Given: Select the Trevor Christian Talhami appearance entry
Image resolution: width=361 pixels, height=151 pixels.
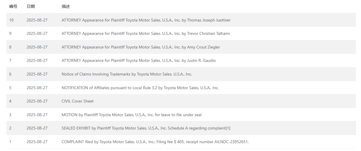Looking at the screenshot, I should (145, 33).
